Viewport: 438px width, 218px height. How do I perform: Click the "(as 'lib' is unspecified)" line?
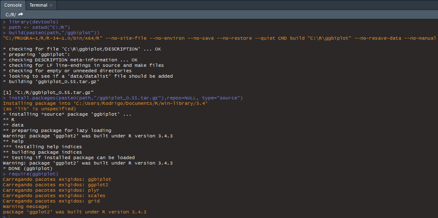pyautogui.click(x=39, y=109)
